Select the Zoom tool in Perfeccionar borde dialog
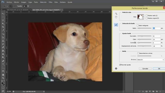This screenshot has width=165, height=93. coord(116,14)
